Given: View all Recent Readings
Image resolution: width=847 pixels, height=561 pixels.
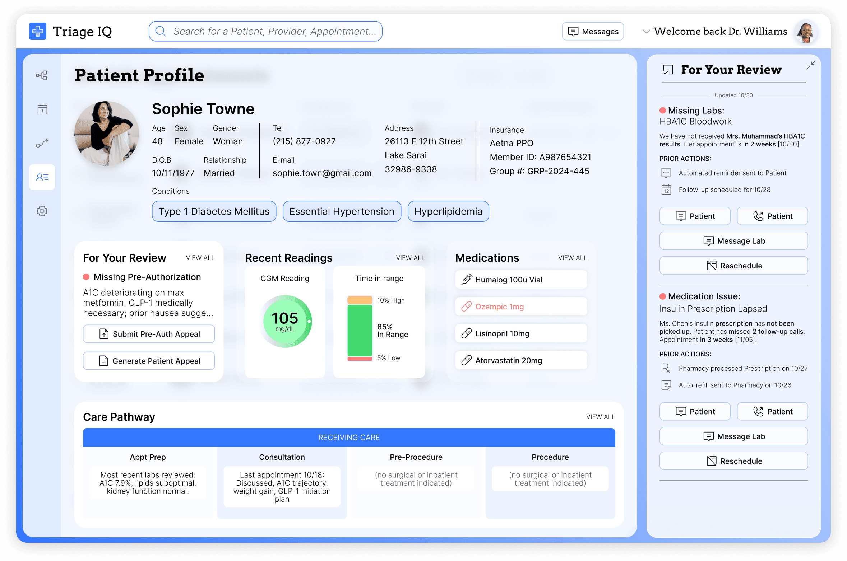Looking at the screenshot, I should [x=410, y=258].
